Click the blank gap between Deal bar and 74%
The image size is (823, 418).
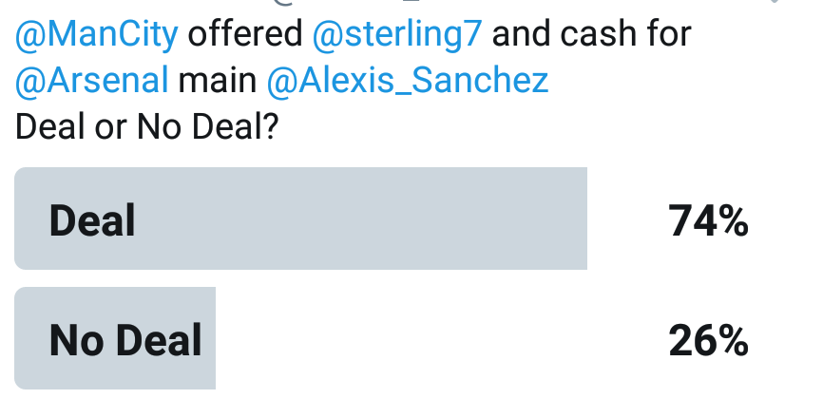(x=627, y=218)
